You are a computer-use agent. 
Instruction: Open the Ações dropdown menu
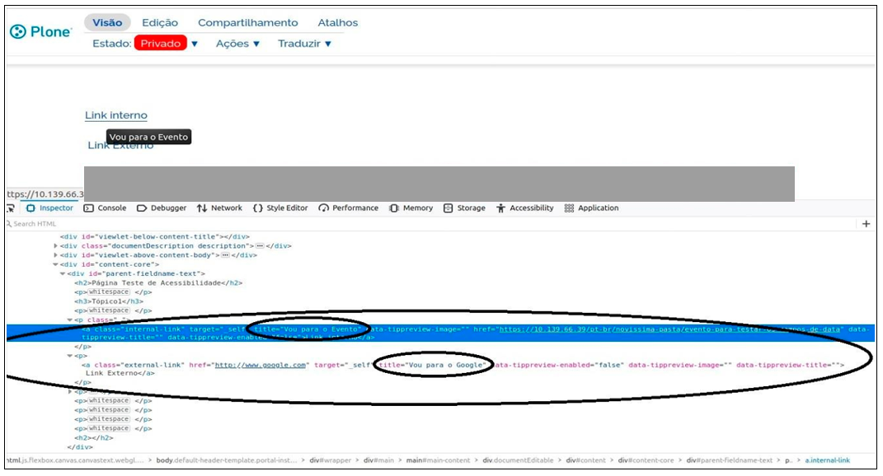coord(237,44)
